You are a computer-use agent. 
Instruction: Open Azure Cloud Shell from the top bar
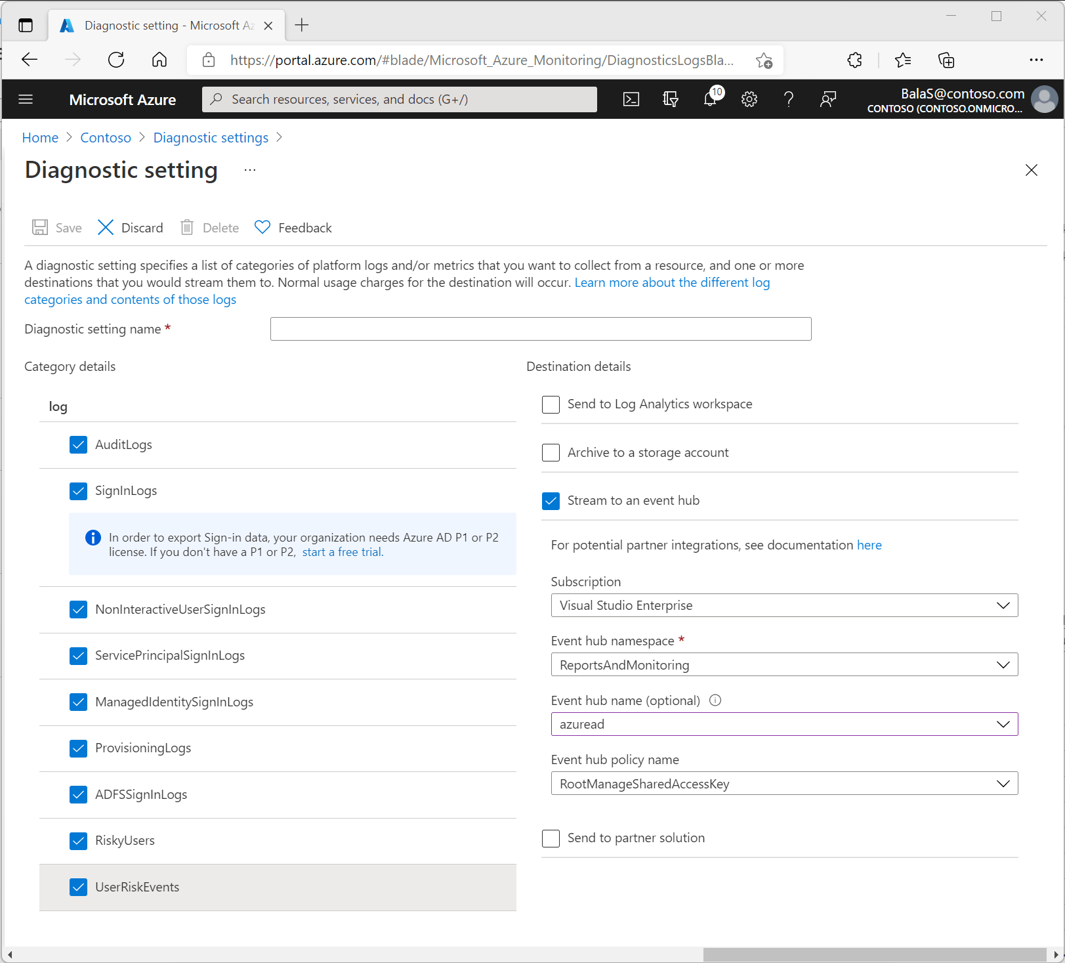click(631, 99)
